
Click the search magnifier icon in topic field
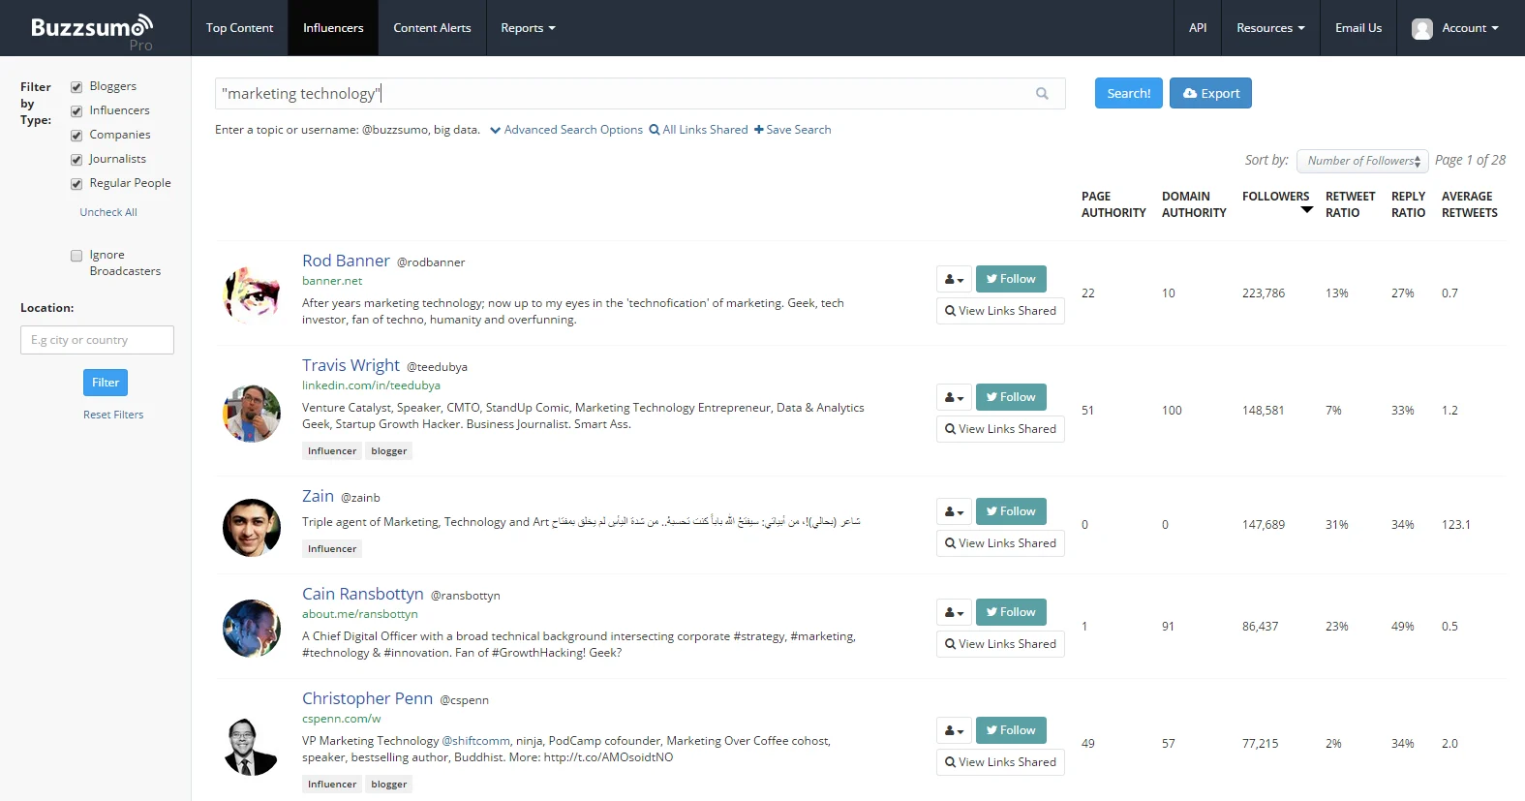point(1042,94)
